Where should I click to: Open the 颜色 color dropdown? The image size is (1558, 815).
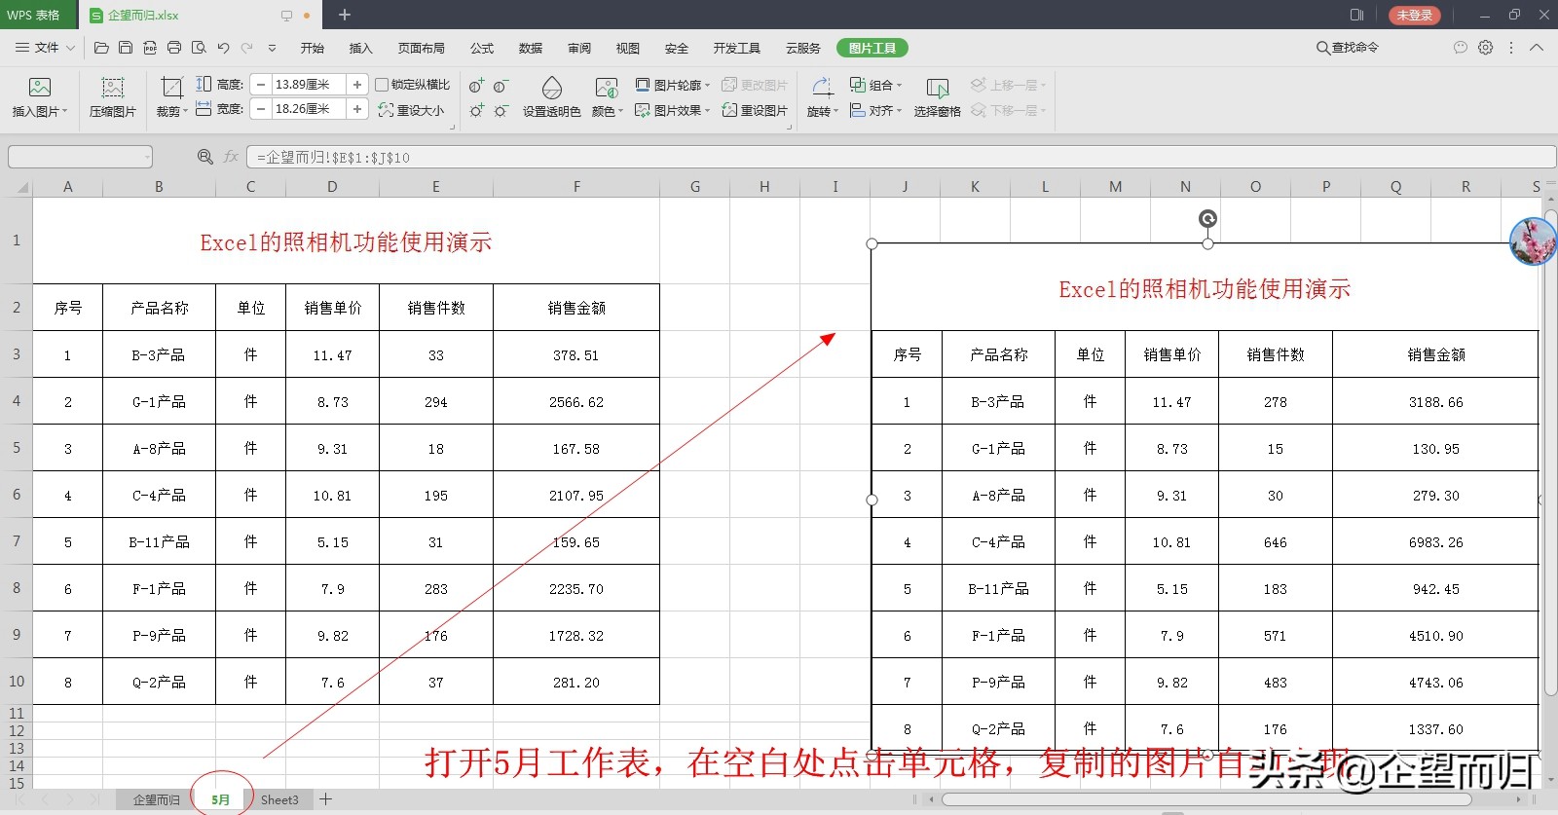tap(606, 98)
